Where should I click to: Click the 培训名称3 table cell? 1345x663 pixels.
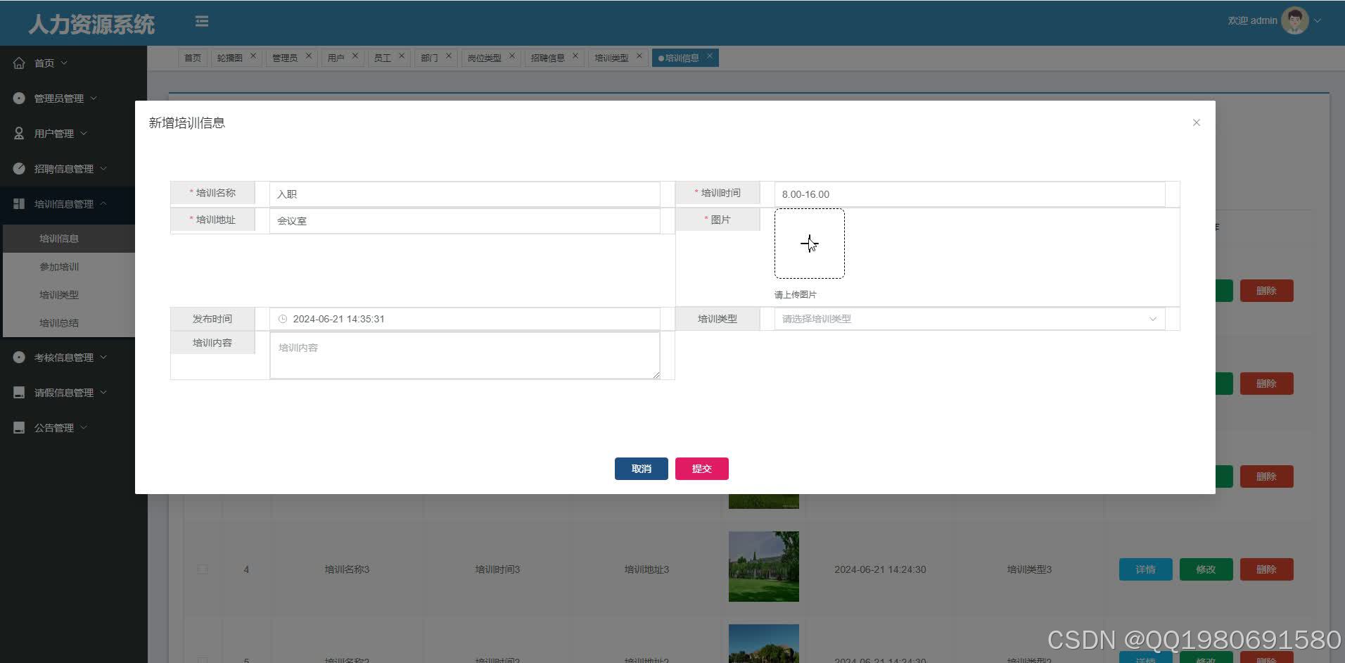point(347,569)
